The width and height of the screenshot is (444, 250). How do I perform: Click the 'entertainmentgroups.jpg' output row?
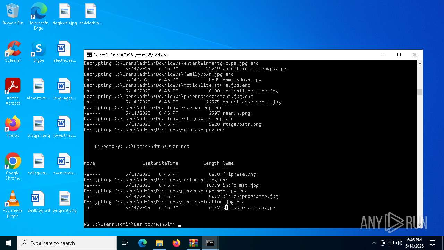click(185, 69)
